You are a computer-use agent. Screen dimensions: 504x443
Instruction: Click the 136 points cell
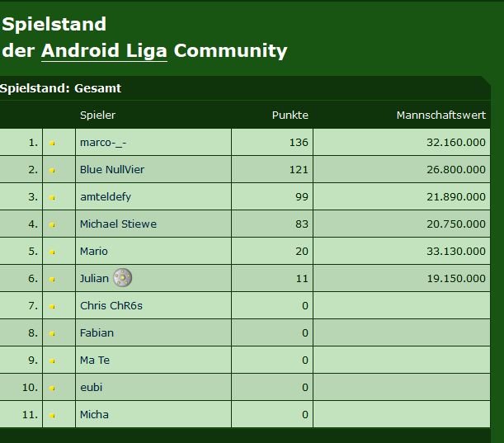[299, 143]
